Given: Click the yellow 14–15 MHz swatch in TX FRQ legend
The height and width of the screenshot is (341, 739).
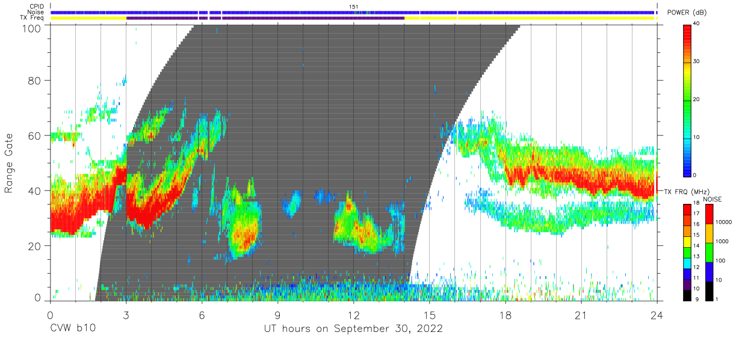Looking at the screenshot, I should click(x=687, y=242).
